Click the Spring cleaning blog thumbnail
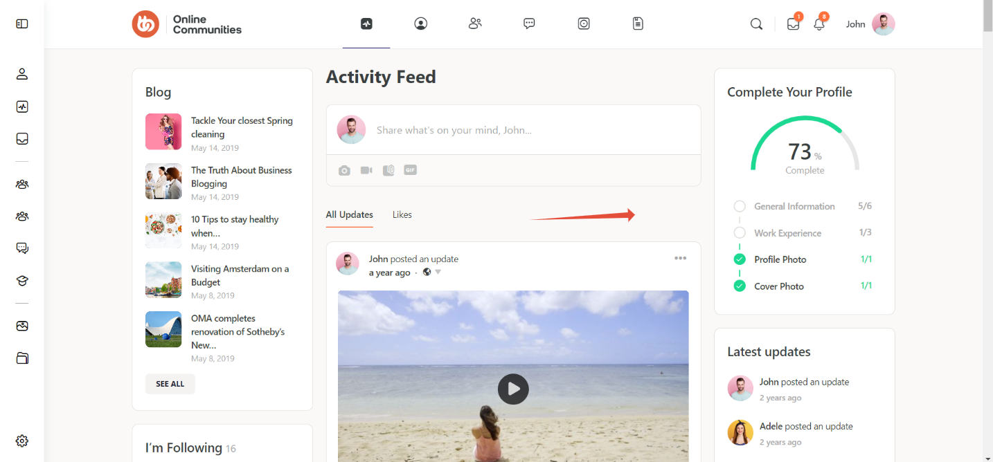The width and height of the screenshot is (993, 462). (x=163, y=131)
